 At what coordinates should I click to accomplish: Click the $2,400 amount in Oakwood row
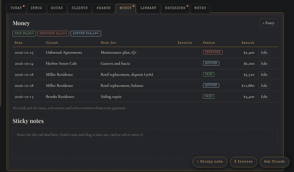tap(249, 53)
